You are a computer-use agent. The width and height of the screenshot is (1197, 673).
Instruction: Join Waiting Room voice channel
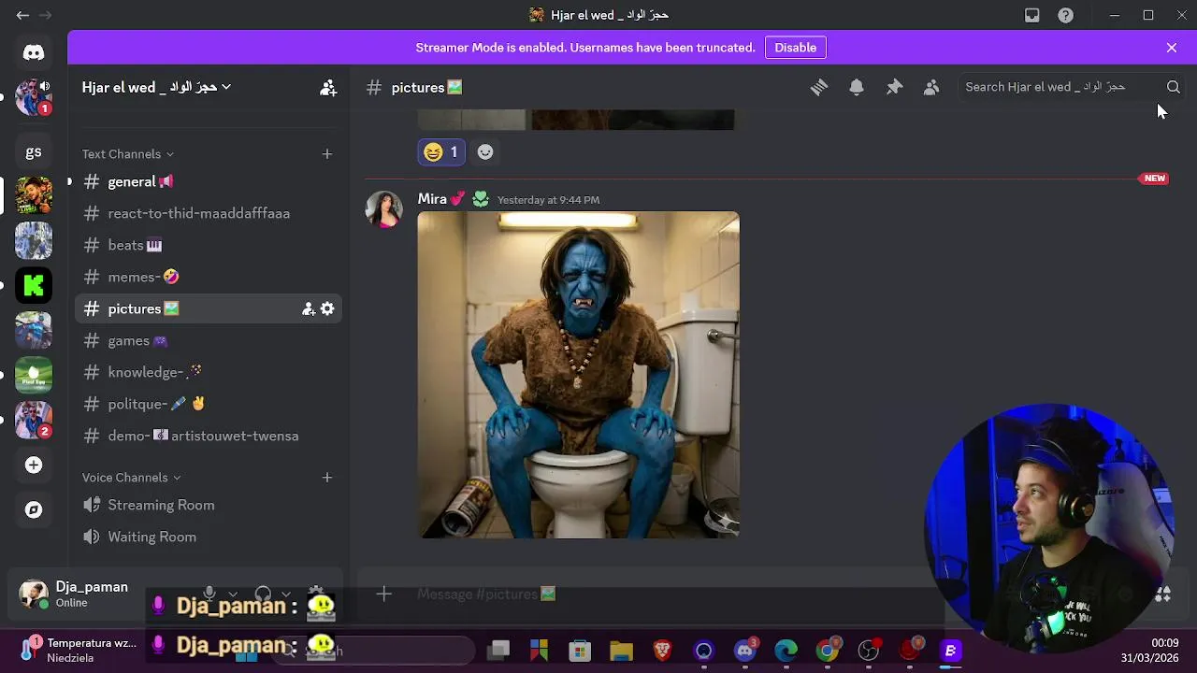(x=208, y=537)
